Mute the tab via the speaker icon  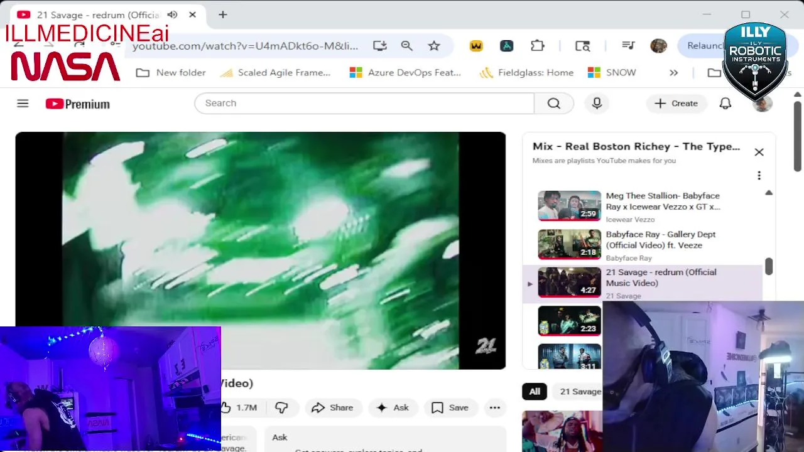click(172, 14)
